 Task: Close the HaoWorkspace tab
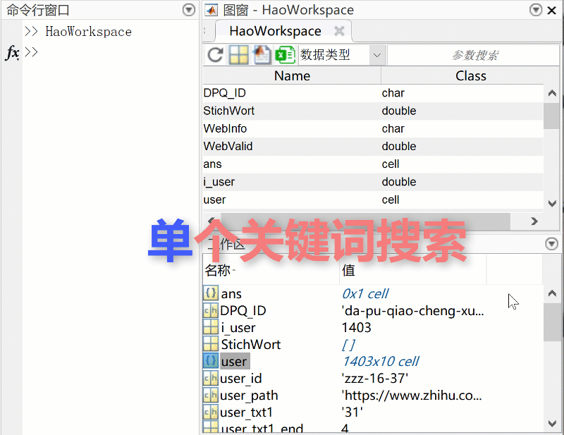pos(339,31)
